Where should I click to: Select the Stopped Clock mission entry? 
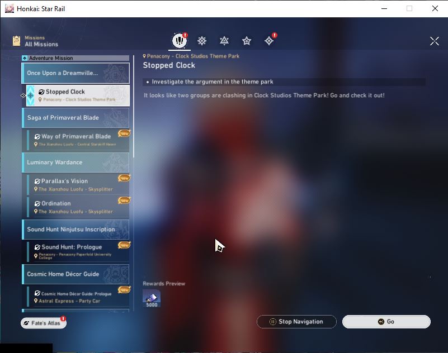tap(78, 96)
